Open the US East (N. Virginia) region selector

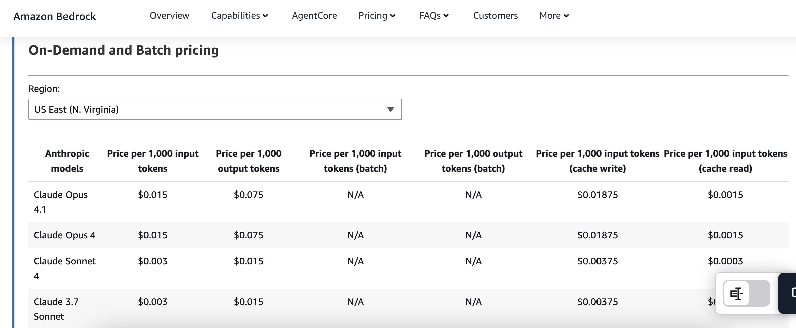(x=215, y=109)
